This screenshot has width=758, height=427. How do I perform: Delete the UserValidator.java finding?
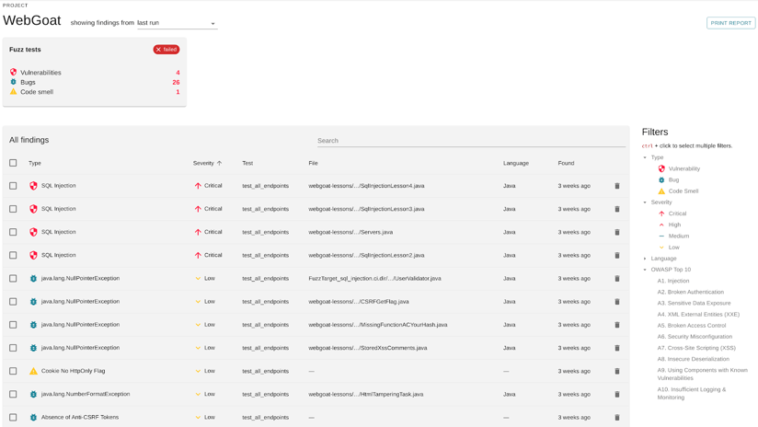coord(617,279)
